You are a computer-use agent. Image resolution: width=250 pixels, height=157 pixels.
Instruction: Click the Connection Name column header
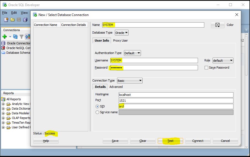[47, 25]
